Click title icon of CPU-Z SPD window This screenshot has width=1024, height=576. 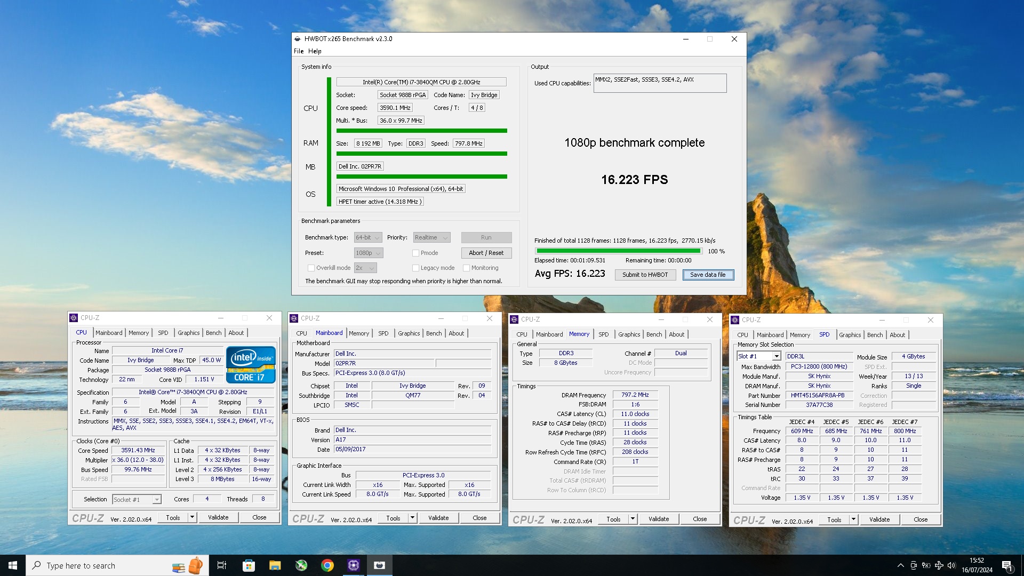(x=735, y=320)
